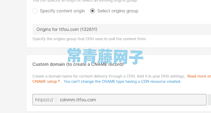Screen dimensions: 211x113
Task: Click the origins group helper text below selector
Action: click(x=89, y=39)
